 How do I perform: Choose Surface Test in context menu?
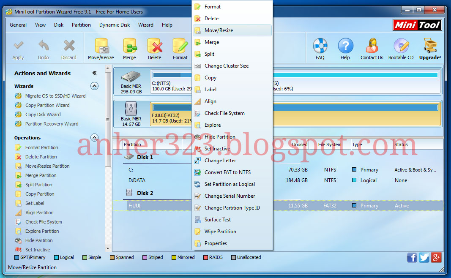(x=232, y=220)
